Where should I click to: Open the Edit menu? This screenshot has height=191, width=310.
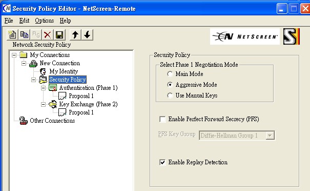pyautogui.click(x=24, y=21)
